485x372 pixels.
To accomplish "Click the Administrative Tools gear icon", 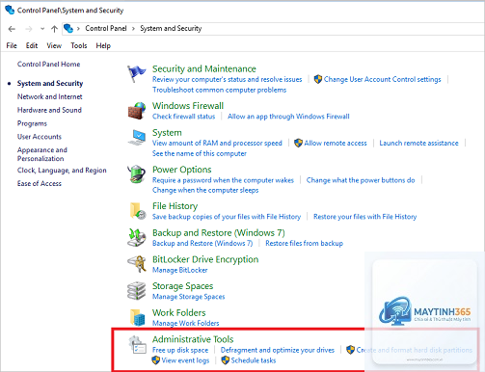I will click(138, 345).
